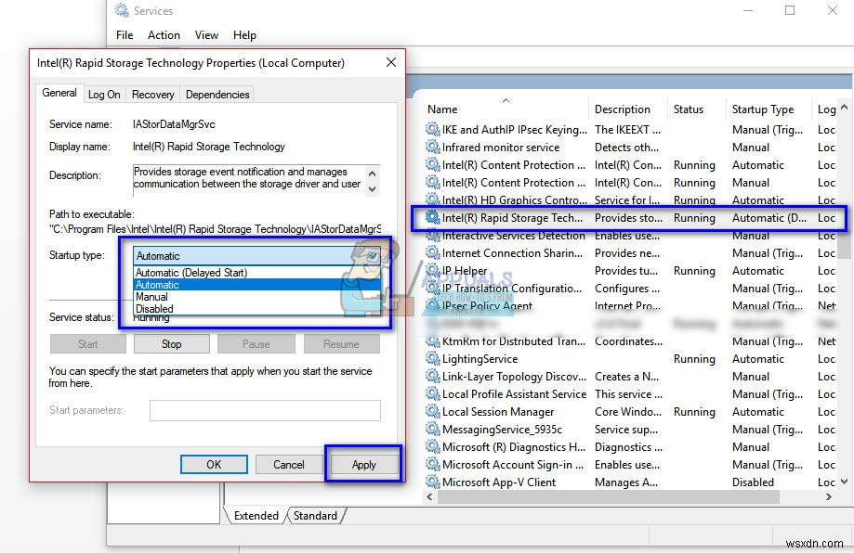Select LightingService row

(631, 359)
